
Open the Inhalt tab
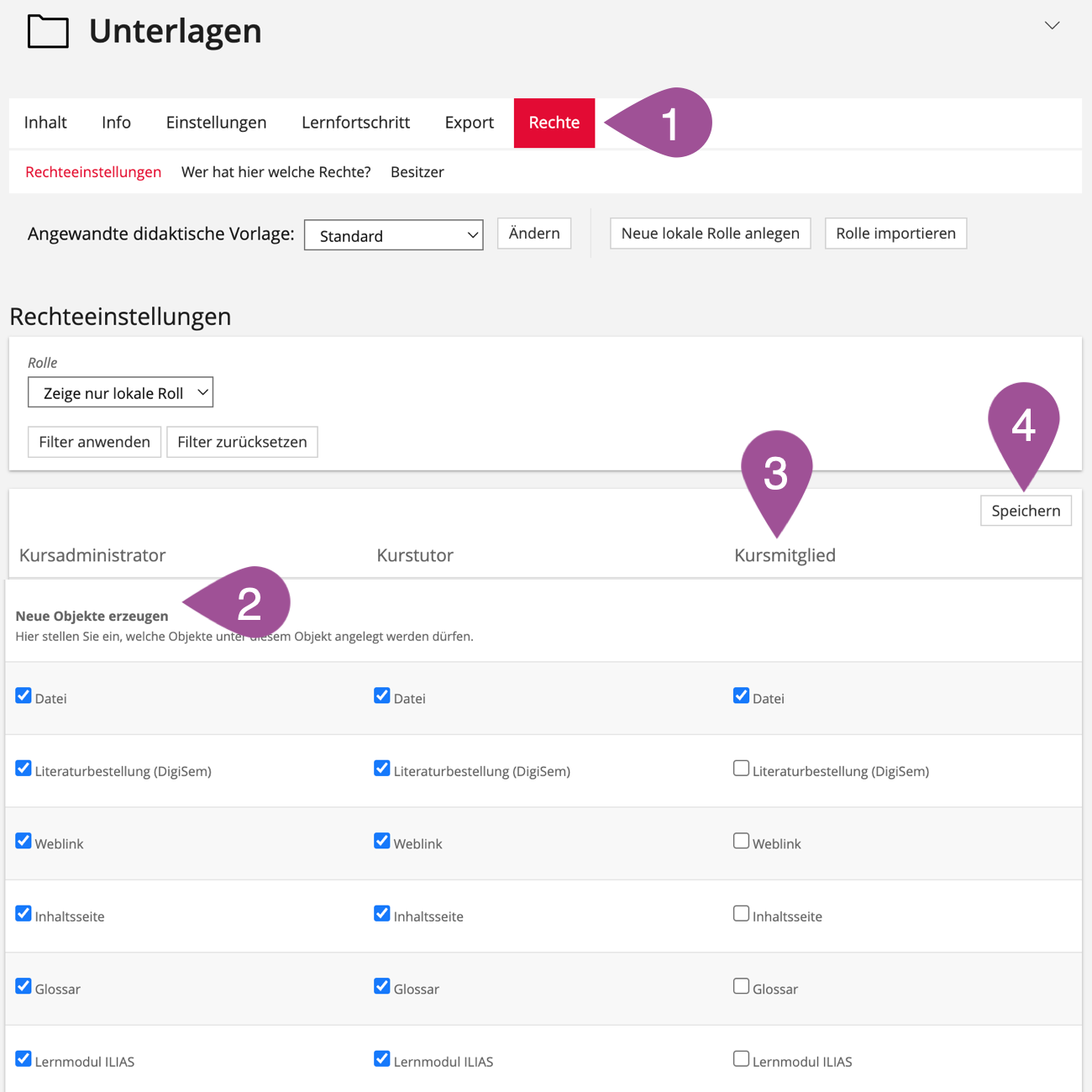tap(45, 123)
